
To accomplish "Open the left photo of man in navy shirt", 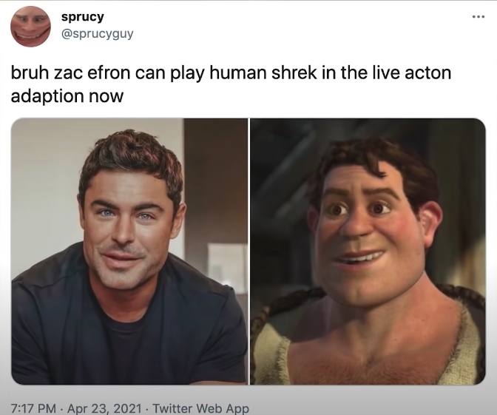I will [129, 252].
